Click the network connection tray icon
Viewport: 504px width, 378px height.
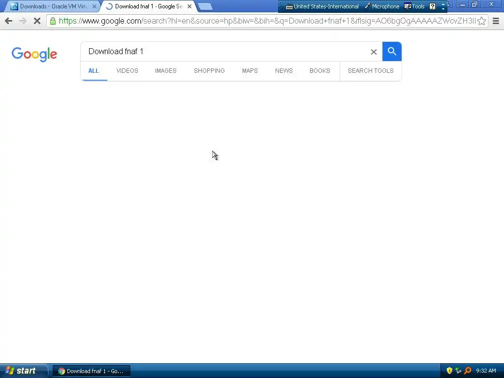(458, 371)
